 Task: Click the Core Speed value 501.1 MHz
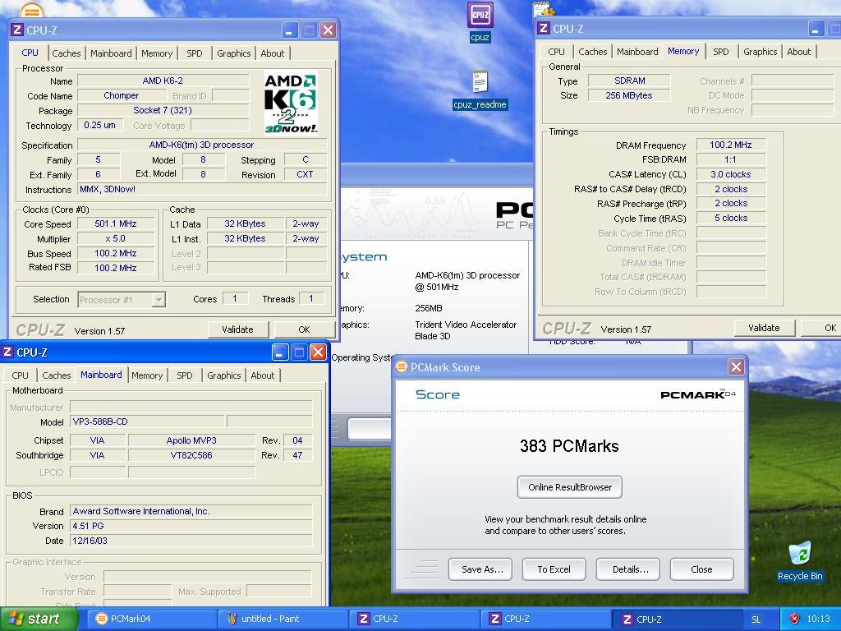tap(116, 223)
